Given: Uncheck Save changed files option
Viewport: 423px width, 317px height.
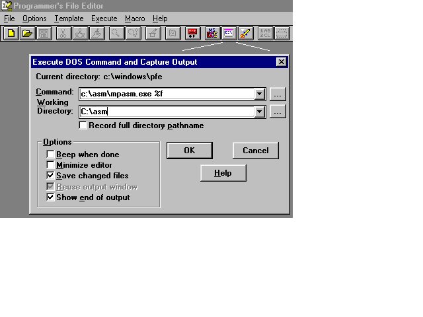Looking at the screenshot, I should [51, 176].
